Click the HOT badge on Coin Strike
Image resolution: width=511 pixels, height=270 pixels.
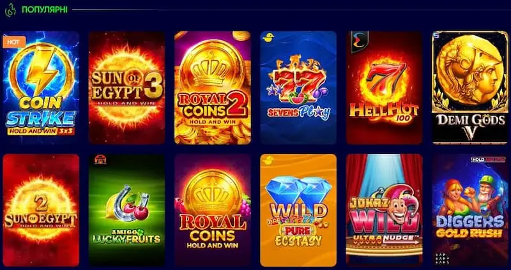click(13, 41)
